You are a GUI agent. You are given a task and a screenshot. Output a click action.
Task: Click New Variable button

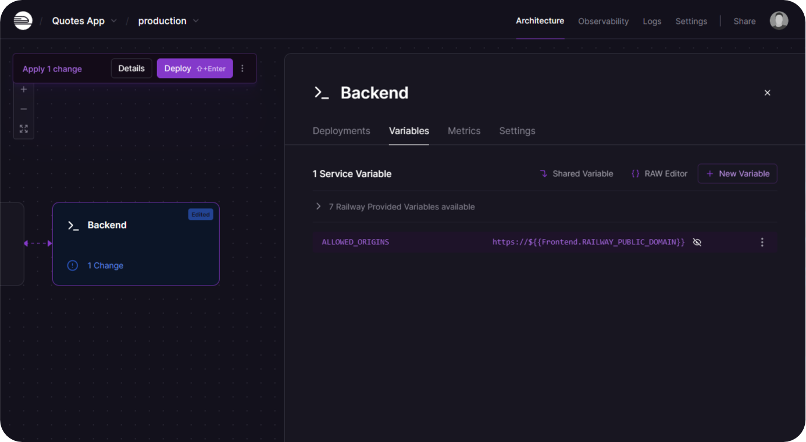click(737, 174)
